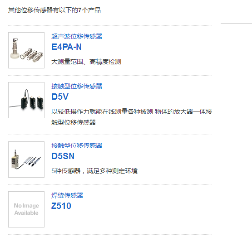Image resolution: width=252 pixels, height=237 pixels.
Task: Click the D5V black sensor units thumbnail
Action: pyautogui.click(x=26, y=100)
